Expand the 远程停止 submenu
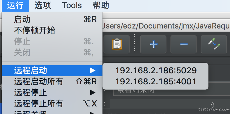Image resolution: width=230 pixels, height=114 pixels. pos(52,92)
